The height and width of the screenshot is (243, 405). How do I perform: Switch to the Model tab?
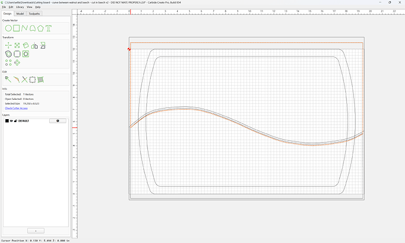click(x=20, y=14)
